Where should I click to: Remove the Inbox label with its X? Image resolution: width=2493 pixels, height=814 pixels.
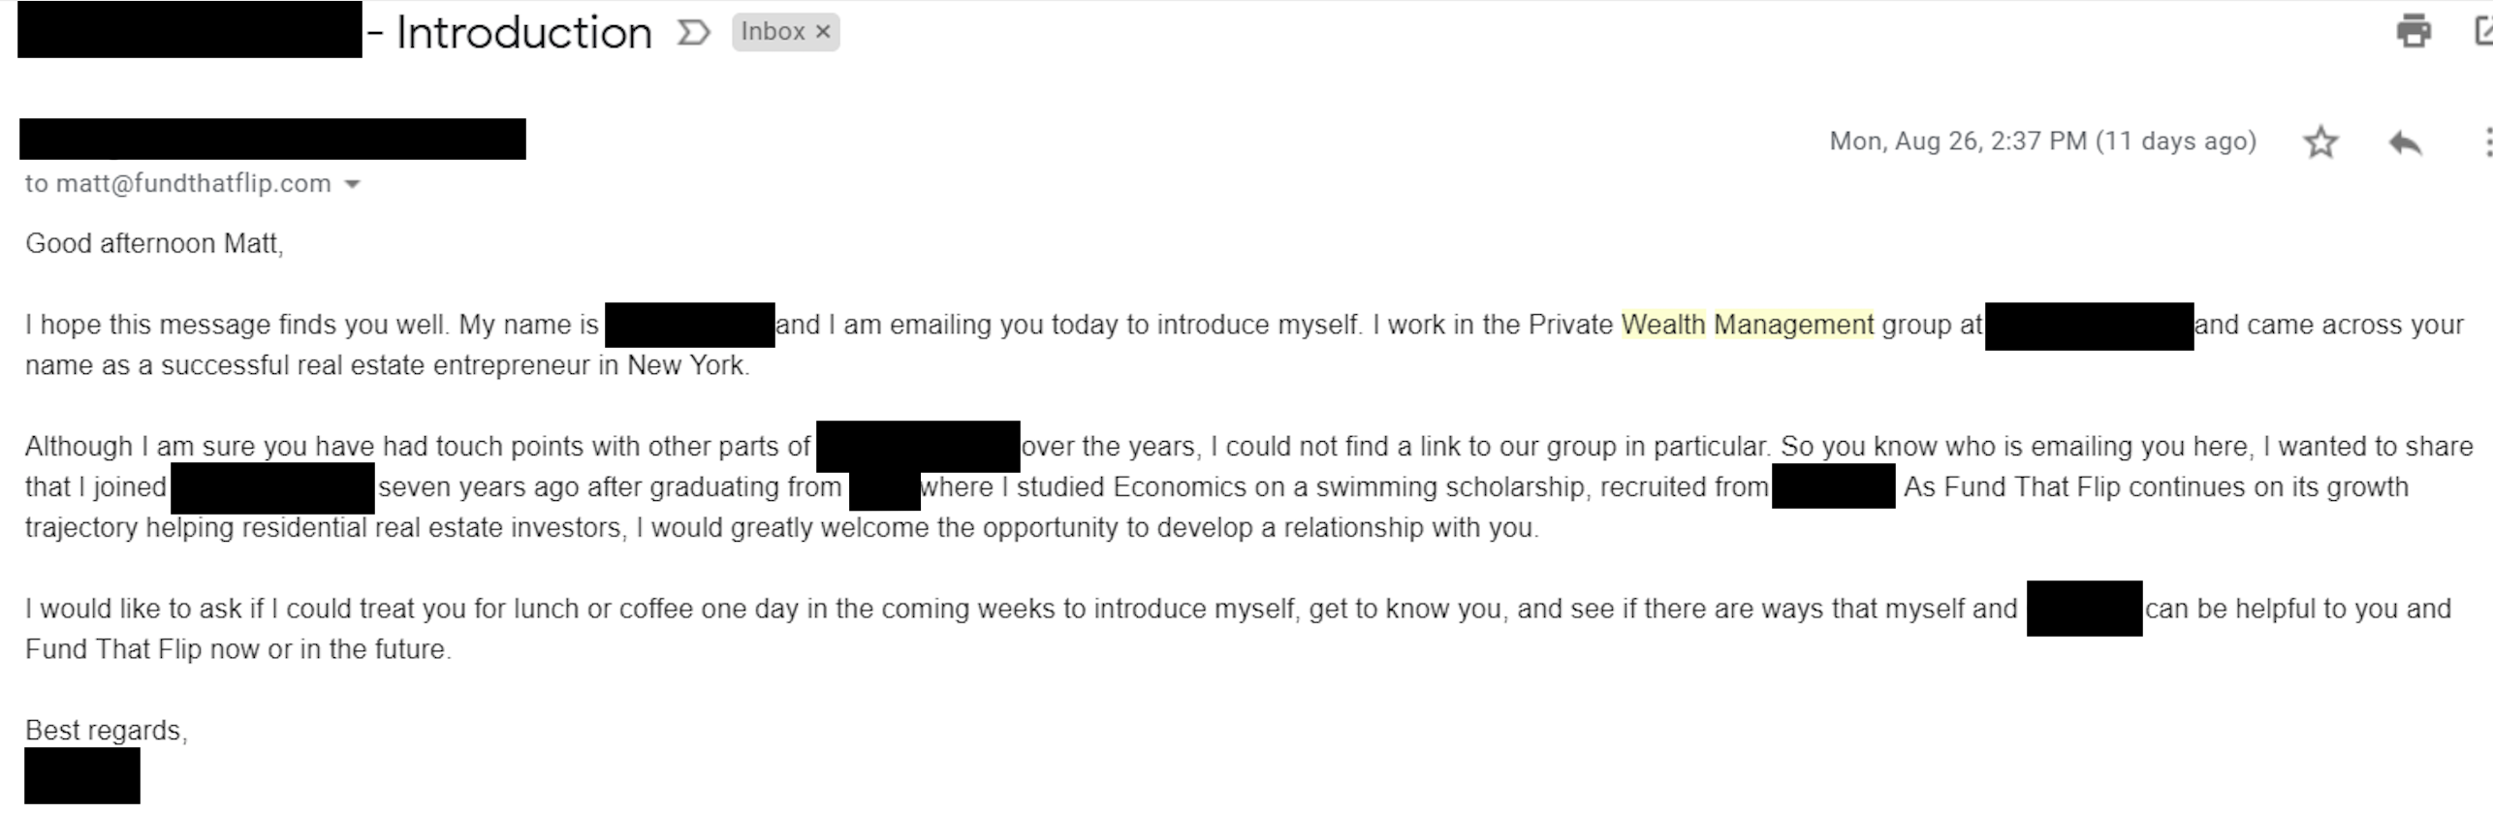click(823, 32)
